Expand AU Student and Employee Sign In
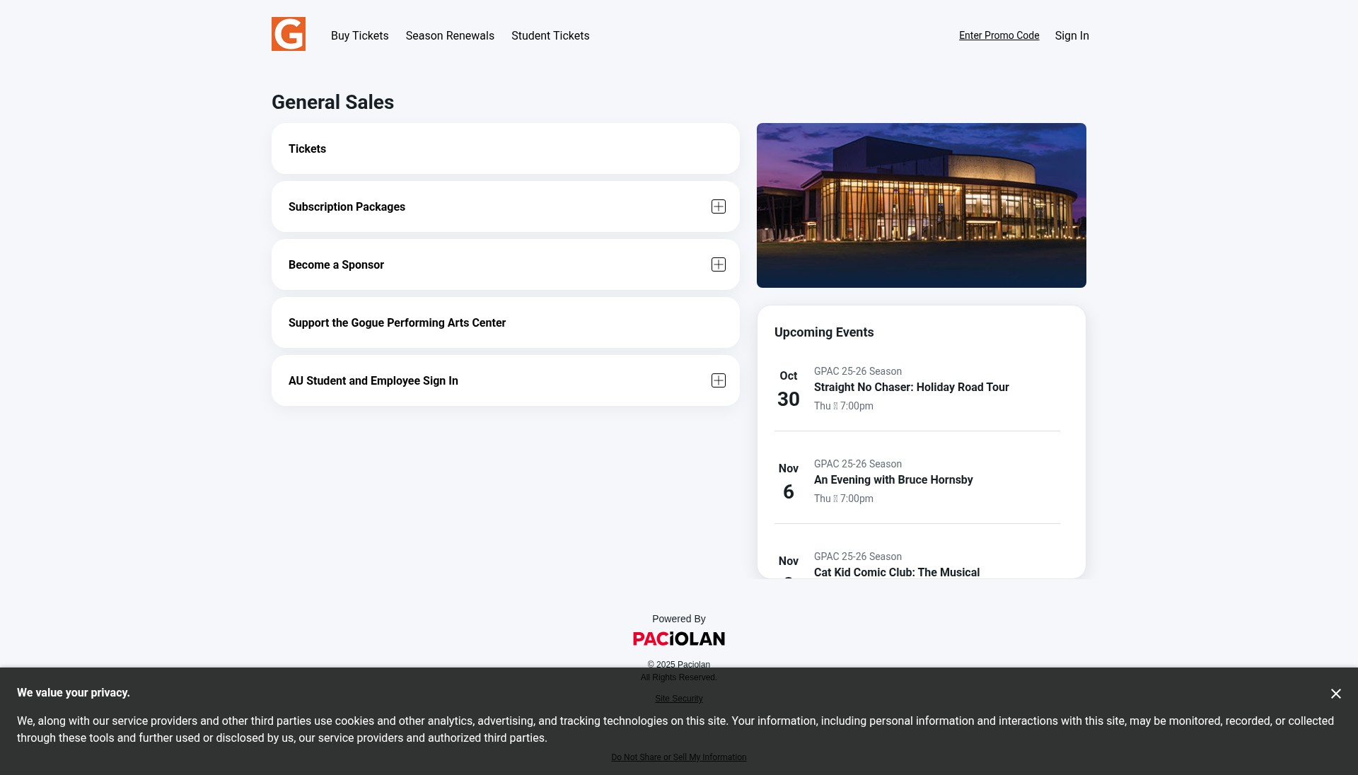 pos(506,380)
